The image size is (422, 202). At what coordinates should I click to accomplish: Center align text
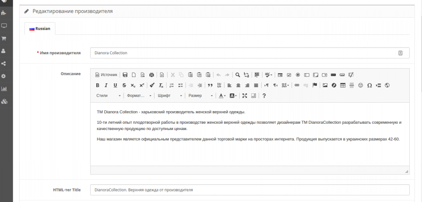pos(238,85)
